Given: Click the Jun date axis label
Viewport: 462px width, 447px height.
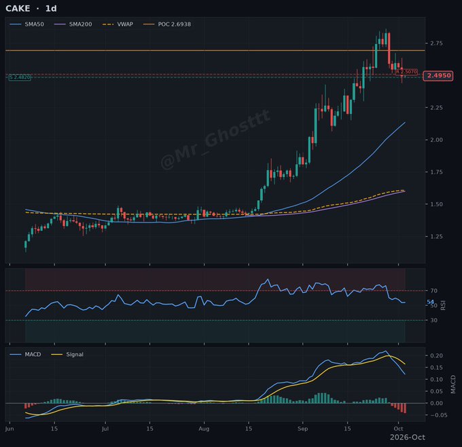Looking at the screenshot, I should (10, 429).
